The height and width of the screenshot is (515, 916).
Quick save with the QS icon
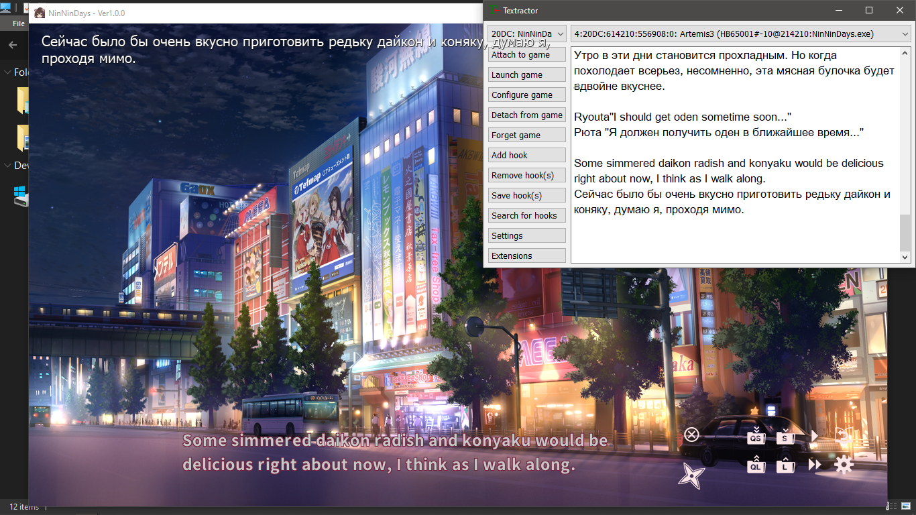click(756, 436)
